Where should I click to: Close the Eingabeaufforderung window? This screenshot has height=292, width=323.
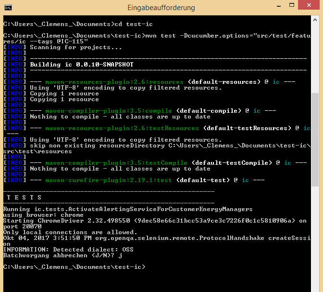pyautogui.click(x=309, y=5)
